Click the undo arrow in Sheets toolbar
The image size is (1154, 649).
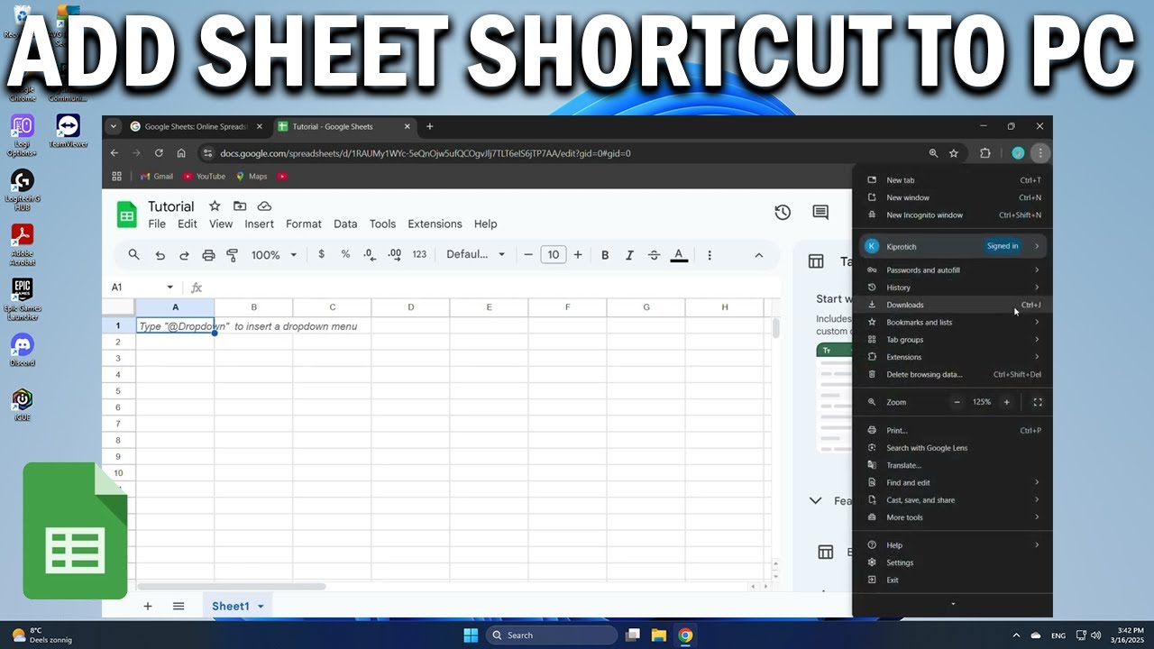(160, 255)
